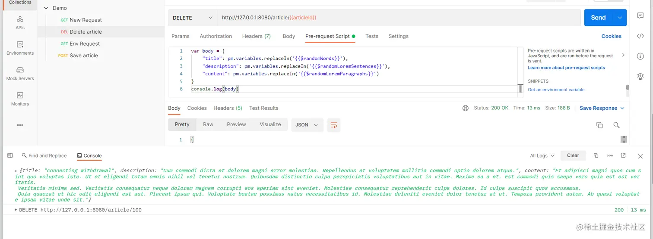The height and width of the screenshot is (239, 653).
Task: Toggle the bottom sidebar layout icon
Action: pyautogui.click(x=10, y=155)
